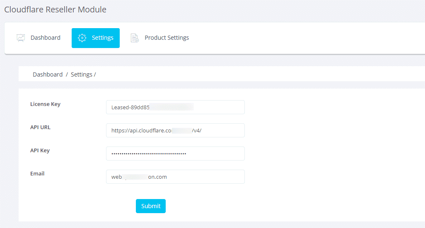The width and height of the screenshot is (425, 228).
Task: Click the Email field label
Action: (37, 174)
